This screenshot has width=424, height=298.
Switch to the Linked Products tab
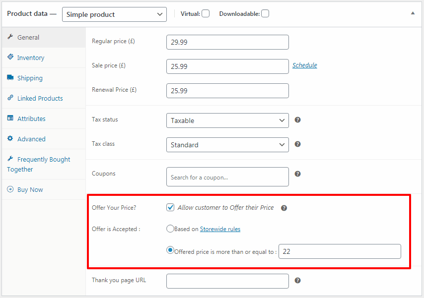pyautogui.click(x=44, y=98)
